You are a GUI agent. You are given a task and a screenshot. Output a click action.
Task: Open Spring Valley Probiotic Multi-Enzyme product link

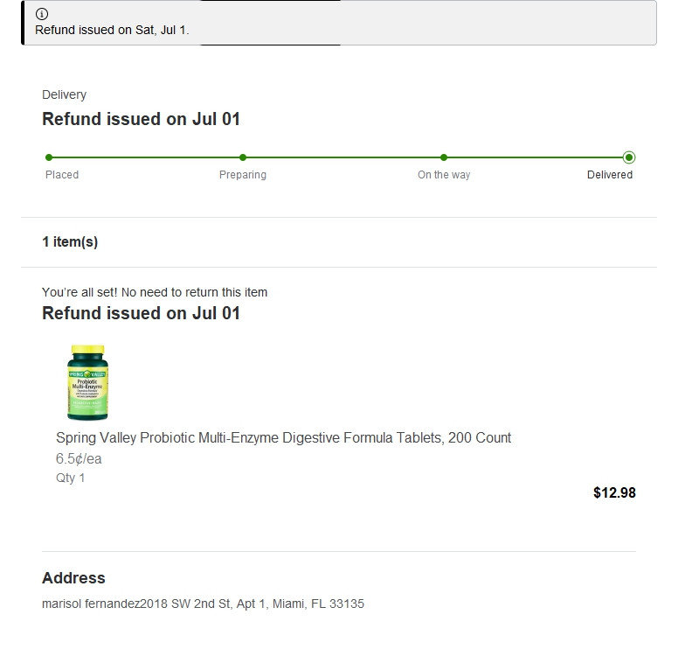click(283, 437)
